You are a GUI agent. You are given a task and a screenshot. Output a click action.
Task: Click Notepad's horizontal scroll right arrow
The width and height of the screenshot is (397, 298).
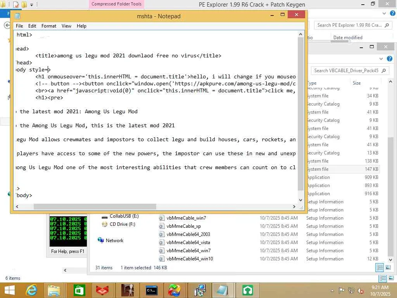(x=294, y=206)
